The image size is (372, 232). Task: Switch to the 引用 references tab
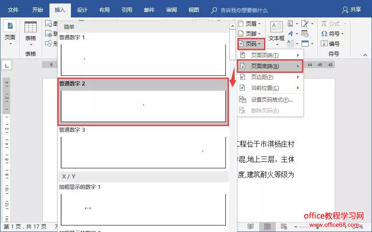click(x=126, y=10)
